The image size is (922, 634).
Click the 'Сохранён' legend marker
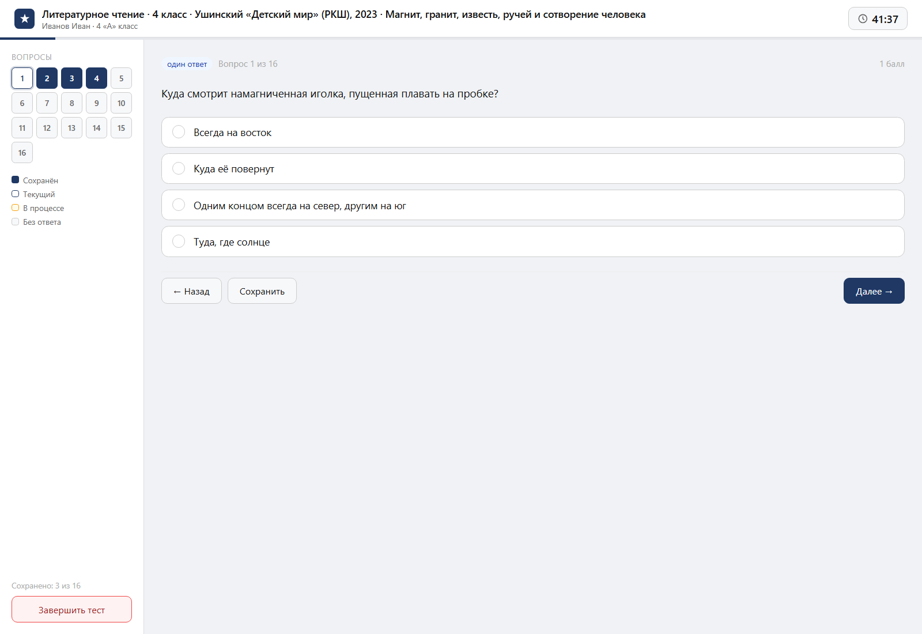click(x=16, y=180)
